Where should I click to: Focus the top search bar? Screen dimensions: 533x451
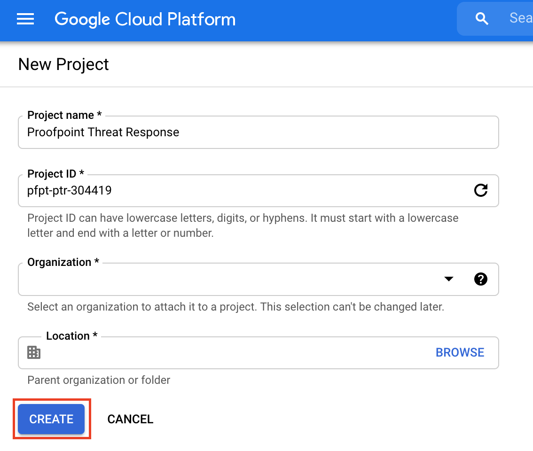tap(519, 18)
